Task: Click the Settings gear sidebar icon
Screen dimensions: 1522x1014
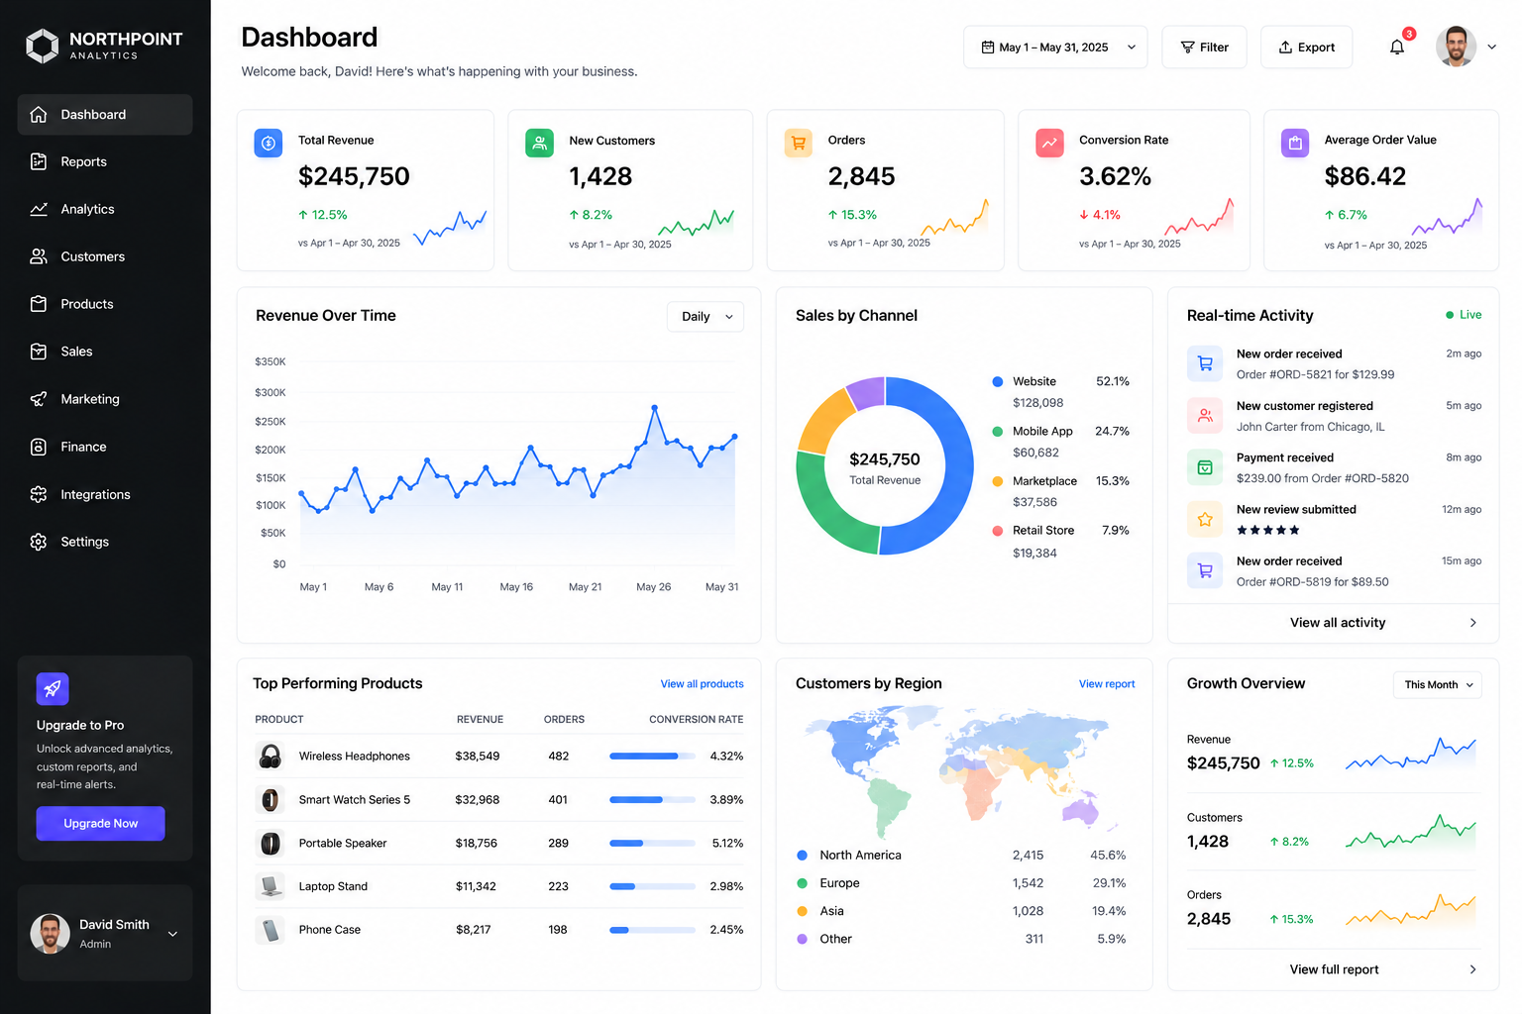Action: [39, 542]
